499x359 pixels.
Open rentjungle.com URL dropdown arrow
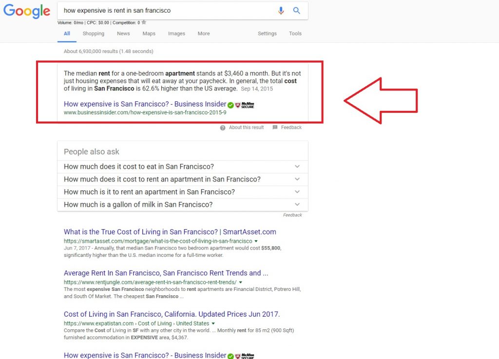[240, 283]
